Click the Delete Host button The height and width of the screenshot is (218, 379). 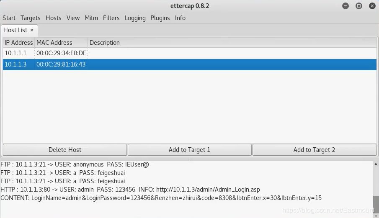pyautogui.click(x=65, y=150)
